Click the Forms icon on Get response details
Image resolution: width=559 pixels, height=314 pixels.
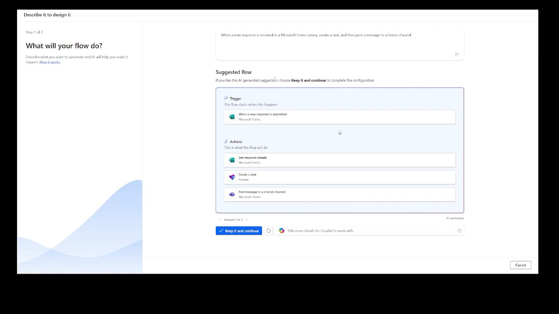[x=232, y=160]
